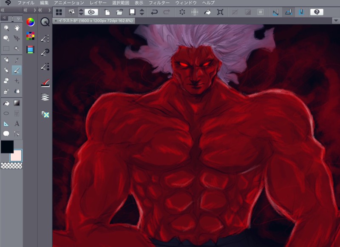Select the Frame border tool
Viewport: 340px width, 247px height.
17,113
